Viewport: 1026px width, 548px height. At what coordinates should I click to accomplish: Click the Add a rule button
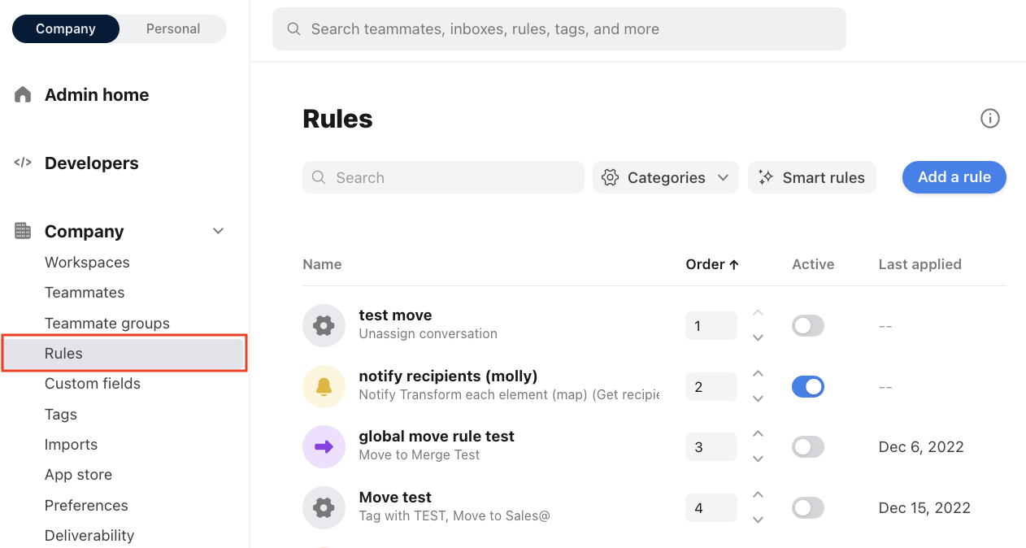(954, 176)
